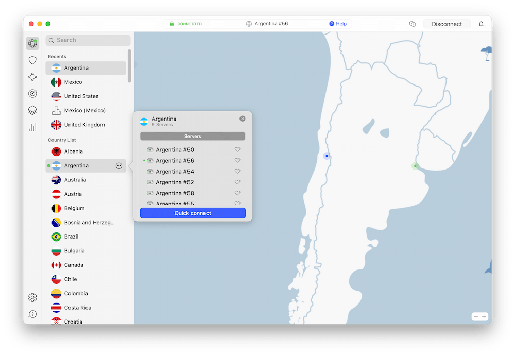515x355 pixels.
Task: Click the Canada flag icon
Action: 56,265
